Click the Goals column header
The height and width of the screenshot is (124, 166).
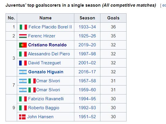113,18
